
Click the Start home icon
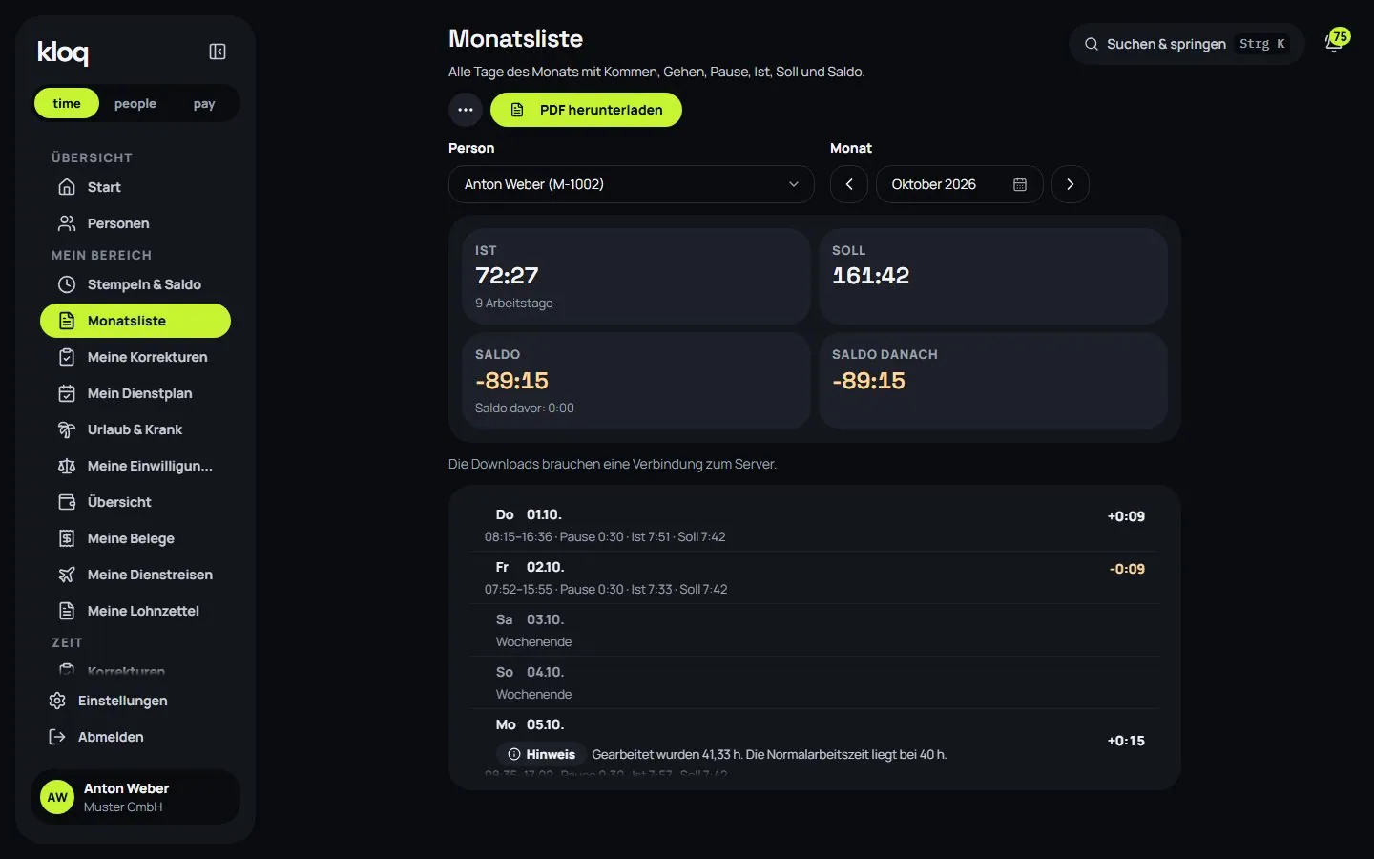click(67, 187)
